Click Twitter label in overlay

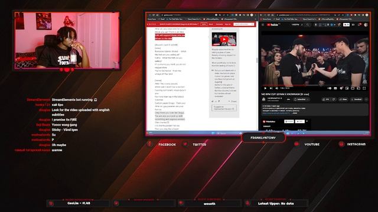point(200,144)
